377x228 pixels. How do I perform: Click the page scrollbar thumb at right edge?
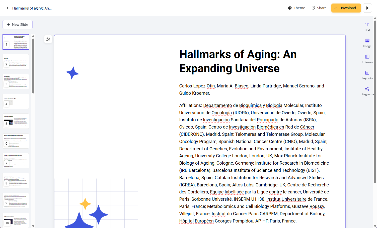[375, 102]
